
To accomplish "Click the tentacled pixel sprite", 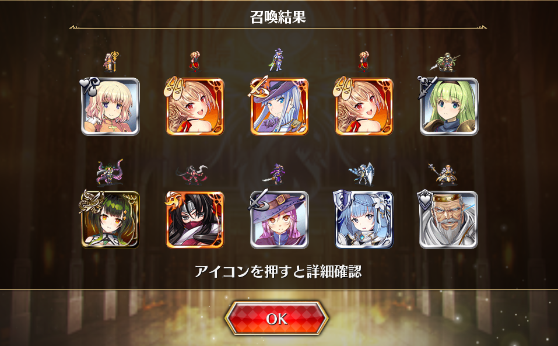I will click(x=110, y=172).
